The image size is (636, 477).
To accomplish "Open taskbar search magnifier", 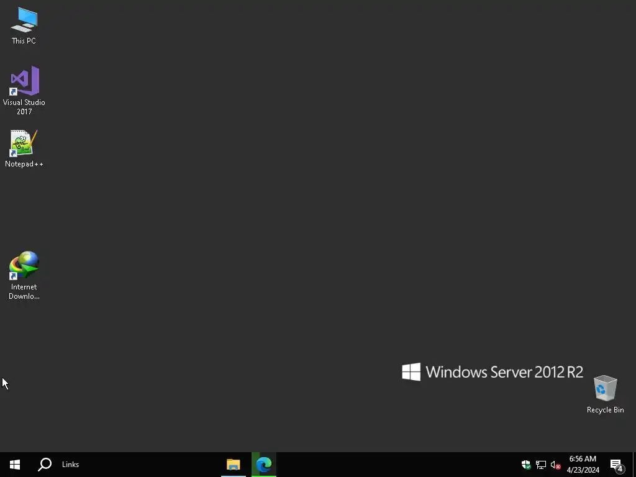I will click(45, 465).
